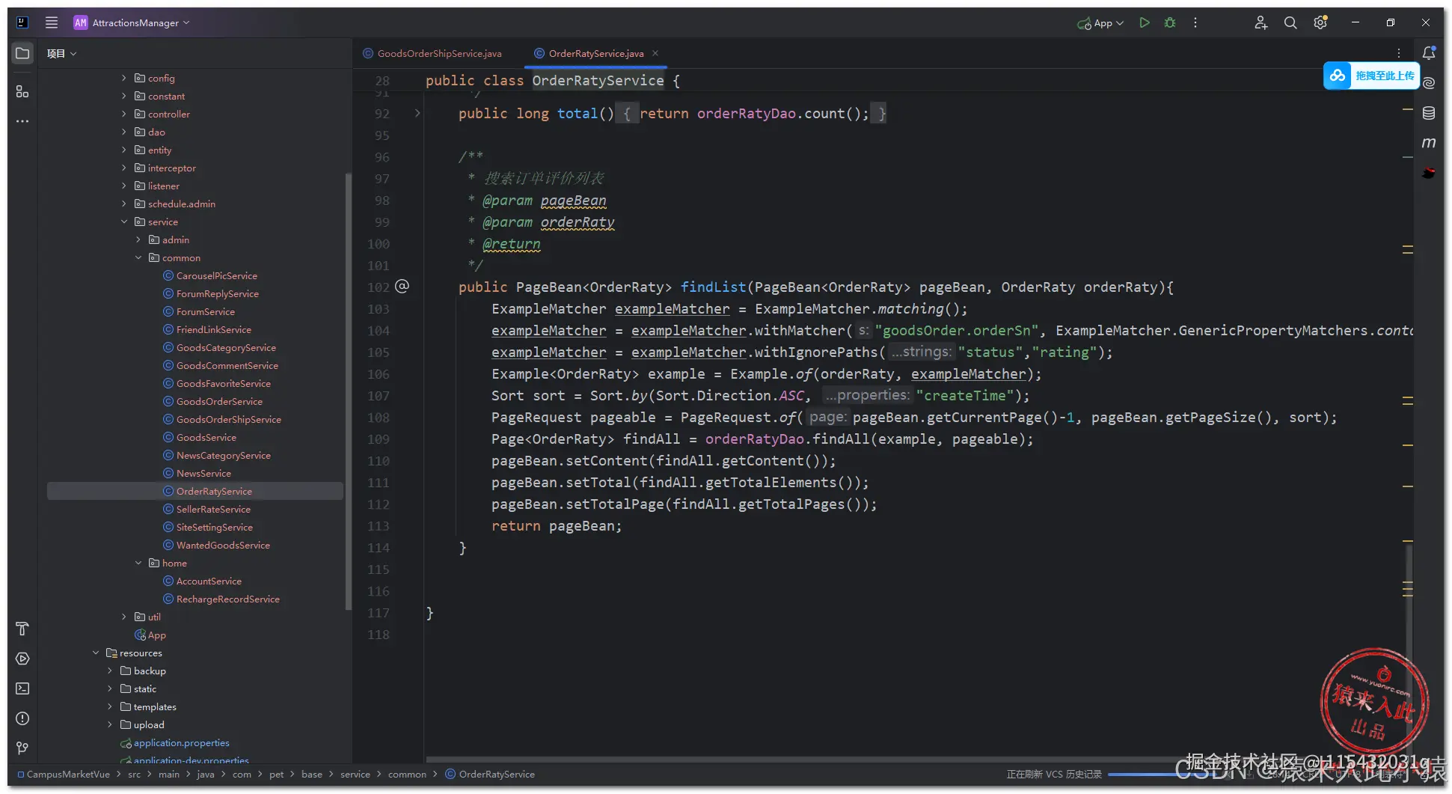
Task: Open editor tabs options menu
Action: 1399,53
